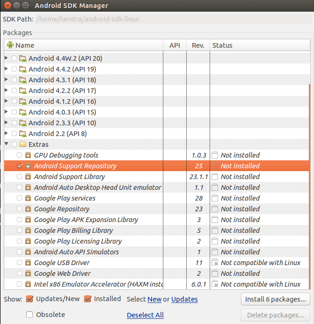314x324 pixels.
Task: Click the SDK Path field
Action: point(174,19)
